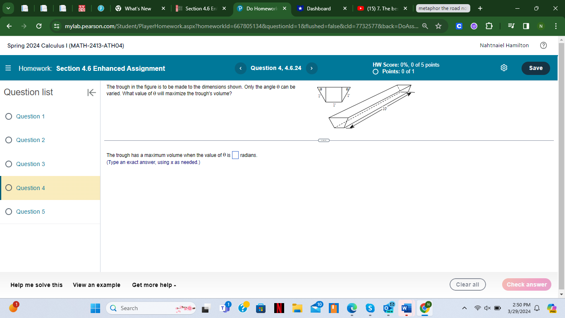Select Question 5 in the question list
This screenshot has width=565, height=318.
(30, 212)
